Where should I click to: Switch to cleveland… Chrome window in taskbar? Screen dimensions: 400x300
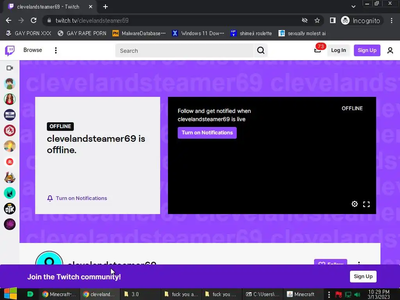coord(100,294)
